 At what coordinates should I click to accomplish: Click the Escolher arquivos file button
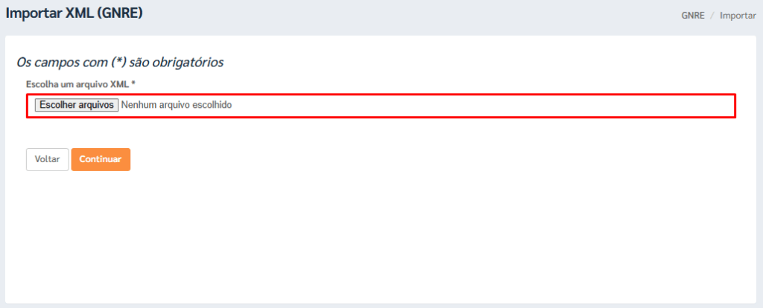point(75,106)
